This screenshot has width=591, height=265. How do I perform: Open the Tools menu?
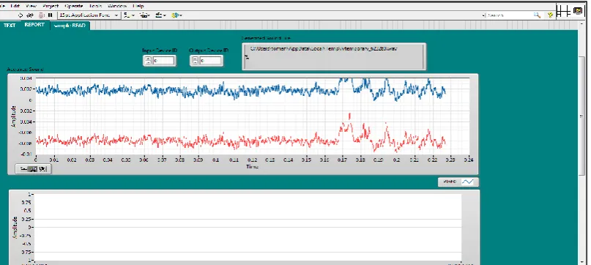click(95, 6)
